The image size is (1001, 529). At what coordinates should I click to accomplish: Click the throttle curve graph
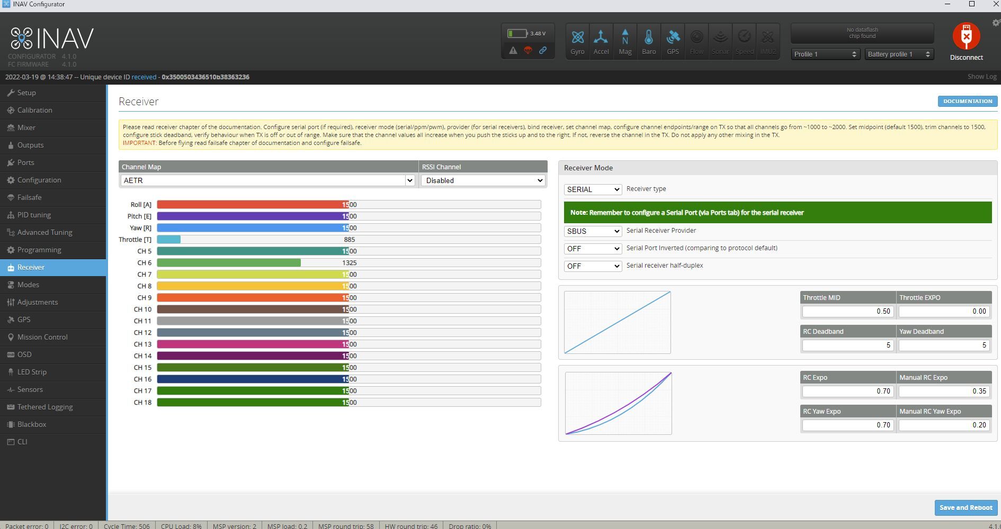tap(618, 322)
